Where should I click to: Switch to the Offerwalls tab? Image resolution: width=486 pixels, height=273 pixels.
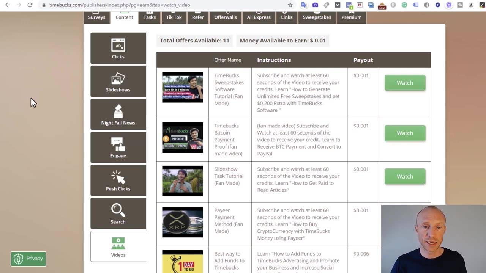226,17
